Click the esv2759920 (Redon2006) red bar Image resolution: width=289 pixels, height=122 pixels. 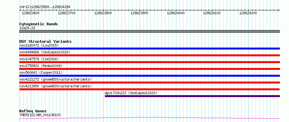(x=149, y=69)
